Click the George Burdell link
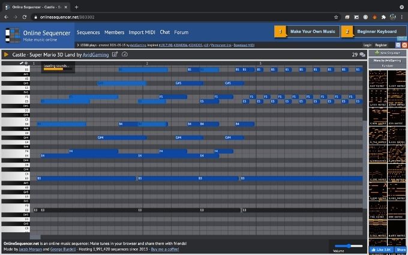 click(63, 249)
